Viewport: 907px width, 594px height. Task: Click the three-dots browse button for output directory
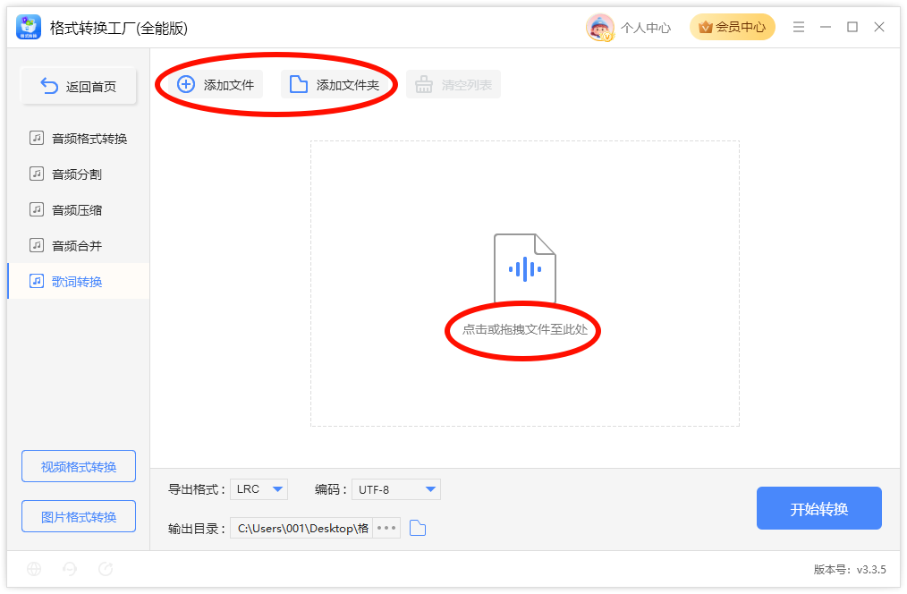point(386,528)
